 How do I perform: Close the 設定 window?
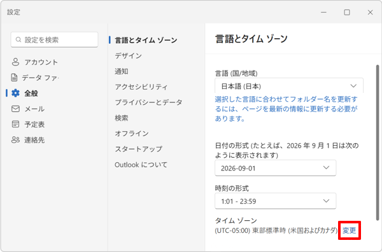point(370,12)
